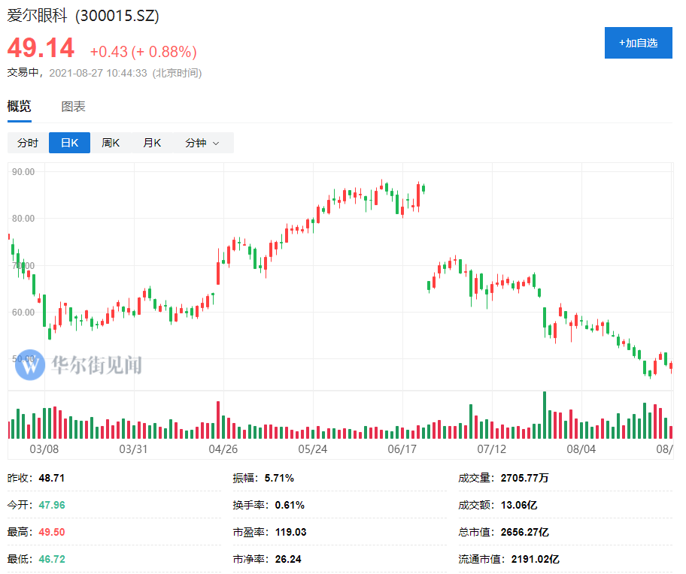Switch to 月K monthly candlestick view
Screen dimensions: 686x574
[x=152, y=143]
